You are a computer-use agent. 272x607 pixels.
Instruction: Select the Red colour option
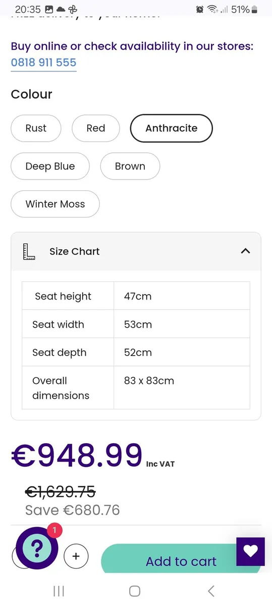point(96,128)
